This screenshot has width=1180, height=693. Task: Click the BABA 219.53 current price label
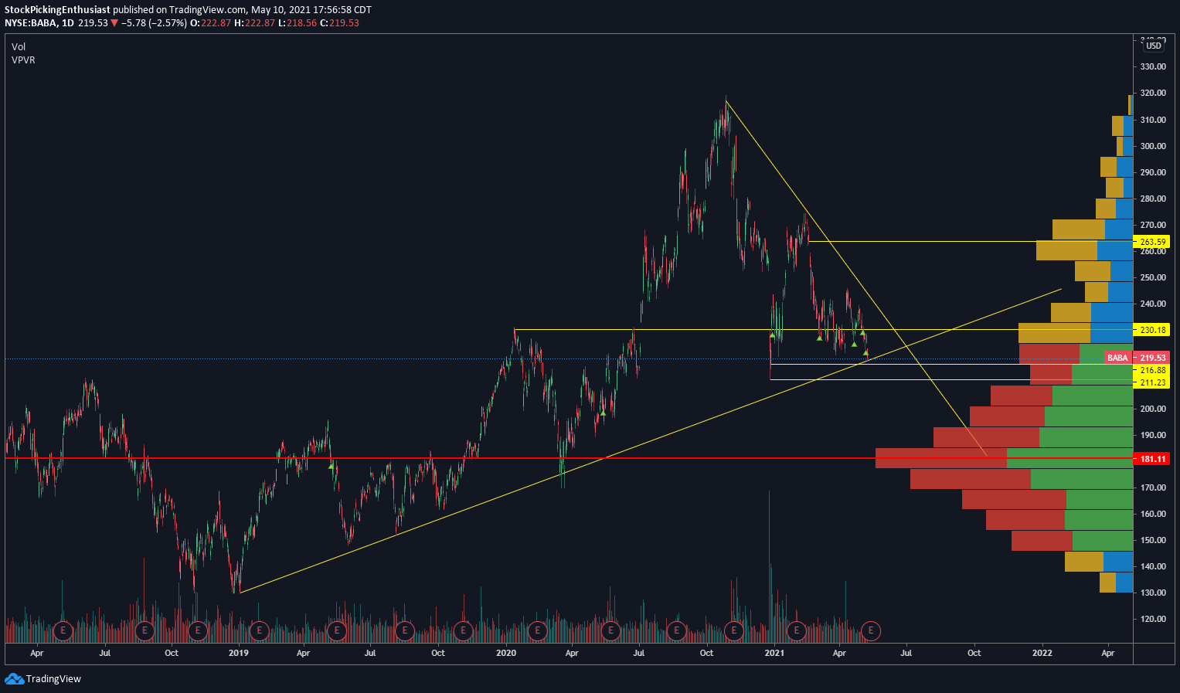tap(1136, 358)
